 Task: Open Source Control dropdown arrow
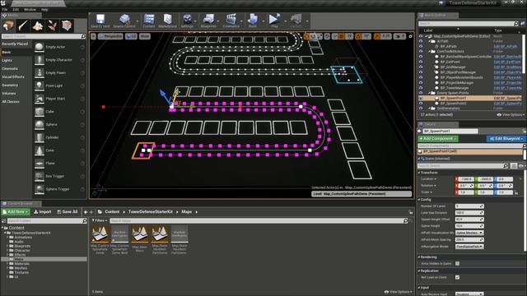click(x=138, y=21)
